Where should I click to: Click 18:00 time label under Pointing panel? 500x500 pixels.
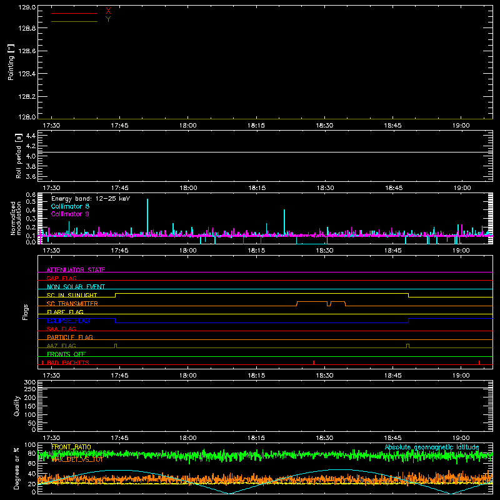pyautogui.click(x=188, y=126)
